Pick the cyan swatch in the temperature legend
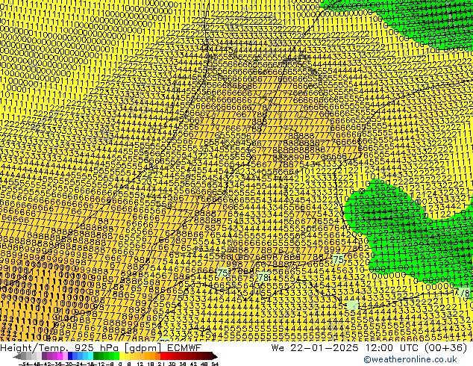Screen dimensions: 473x366 (x=90, y=356)
